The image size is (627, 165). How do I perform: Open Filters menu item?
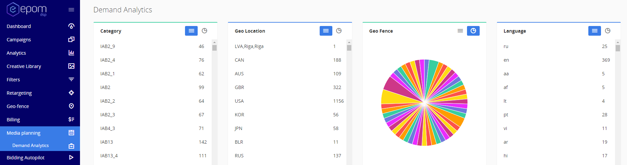(x=40, y=79)
